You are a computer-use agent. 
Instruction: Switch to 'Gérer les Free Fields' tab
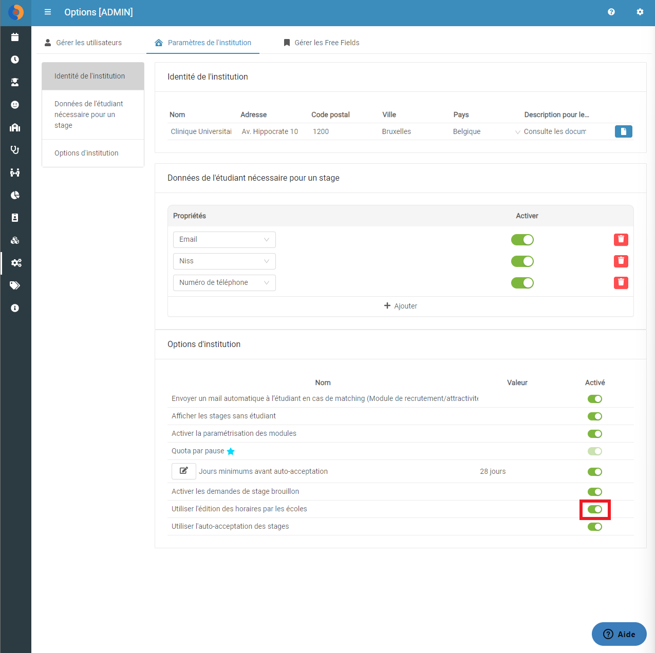click(x=322, y=43)
